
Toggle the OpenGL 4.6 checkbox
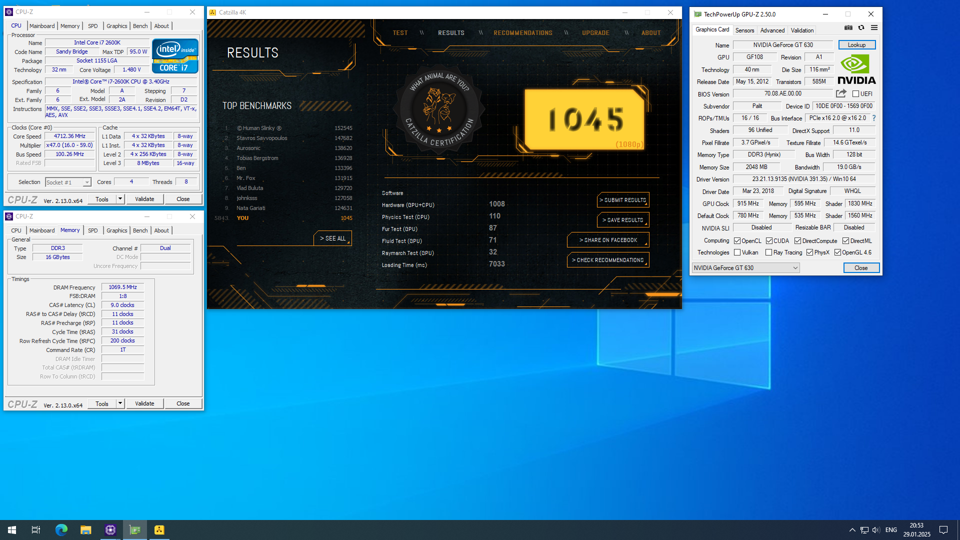837,252
